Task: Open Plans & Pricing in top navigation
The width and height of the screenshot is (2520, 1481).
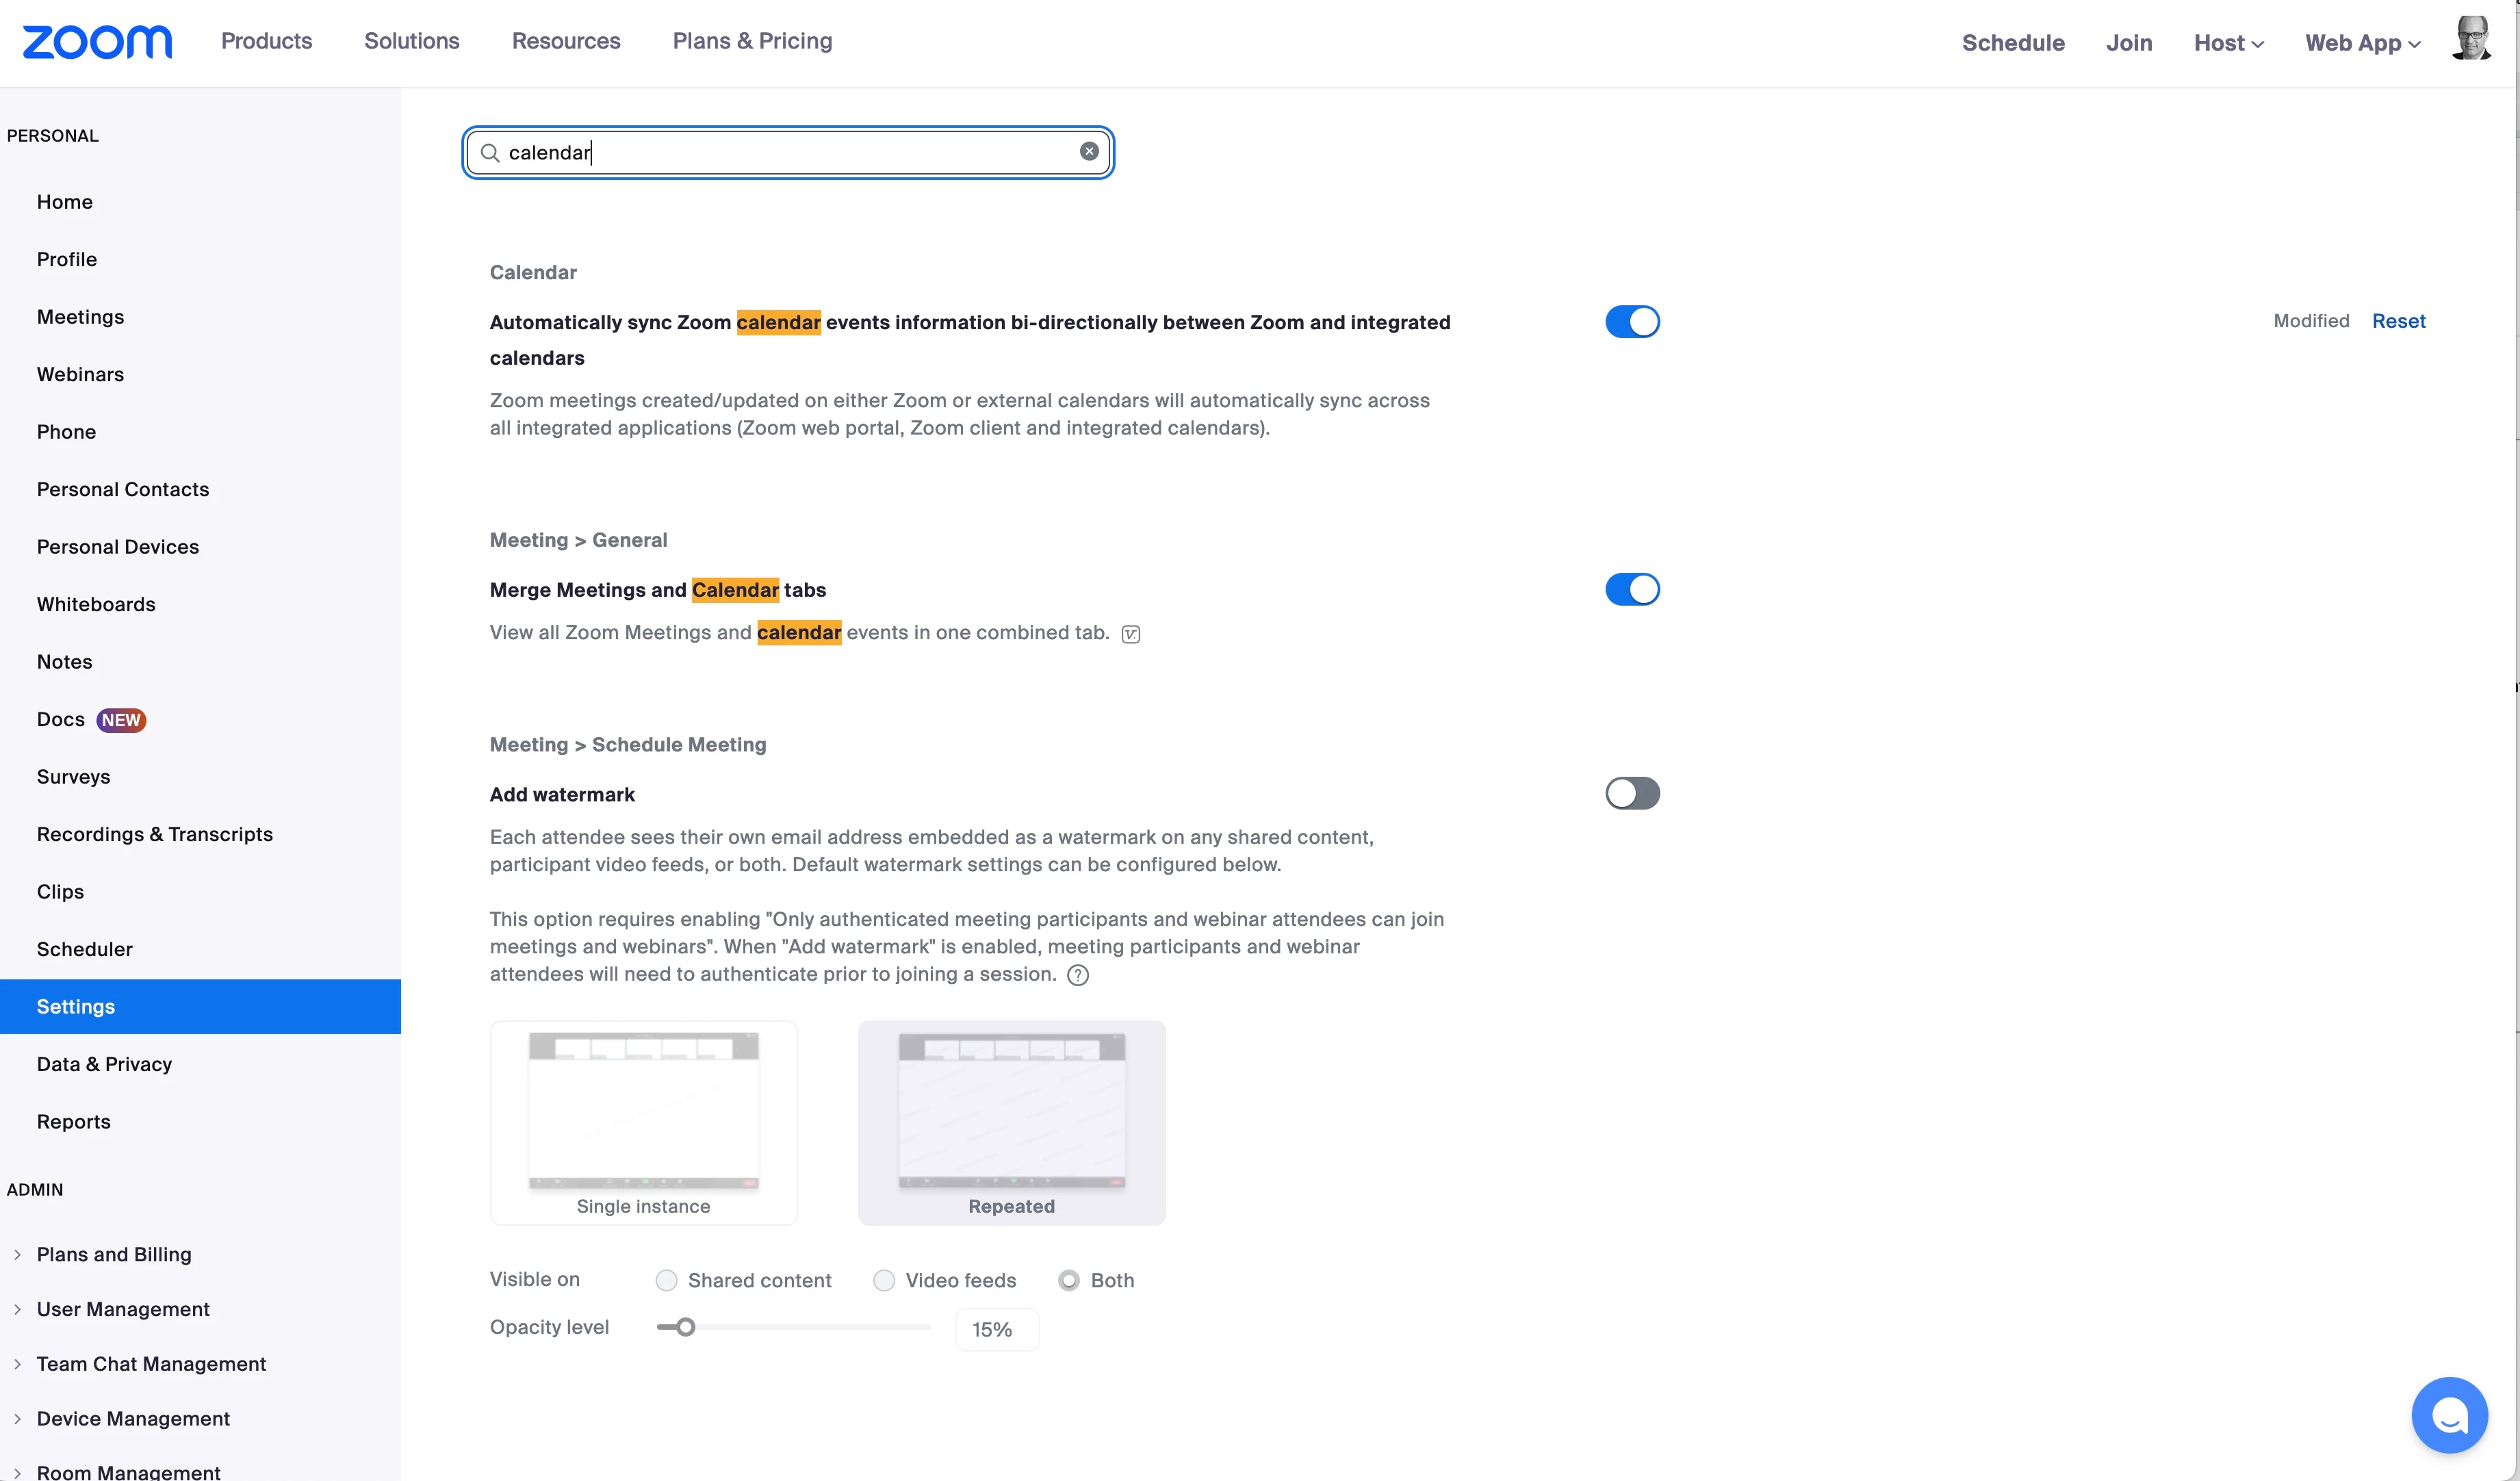Action: [752, 41]
